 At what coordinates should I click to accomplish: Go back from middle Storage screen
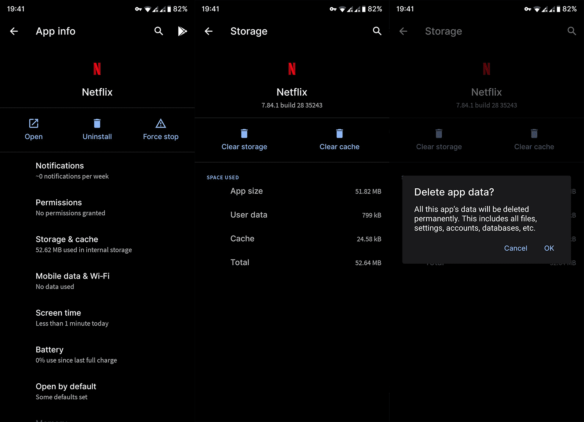(x=209, y=31)
